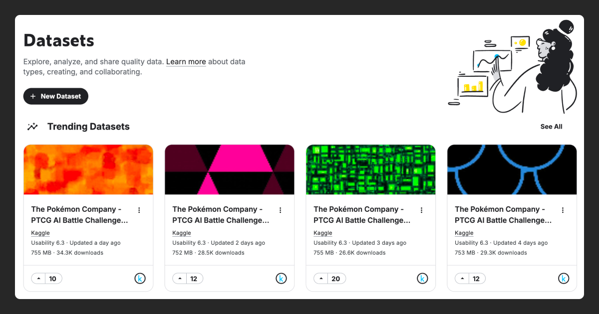Open three-dot menu on the orange-thumbnail dataset card
Image resolution: width=599 pixels, height=314 pixels.
139,210
